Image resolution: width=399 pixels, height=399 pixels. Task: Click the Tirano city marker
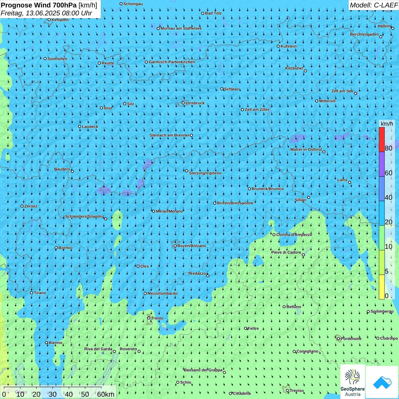click(32, 293)
